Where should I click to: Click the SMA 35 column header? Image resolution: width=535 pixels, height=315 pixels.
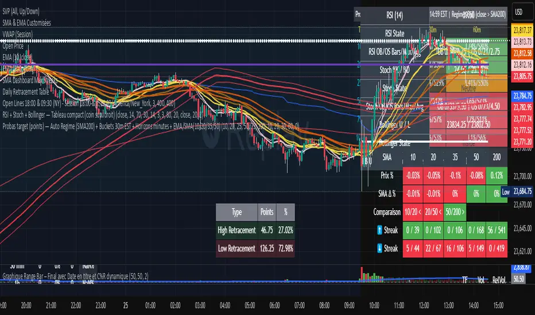(x=455, y=157)
